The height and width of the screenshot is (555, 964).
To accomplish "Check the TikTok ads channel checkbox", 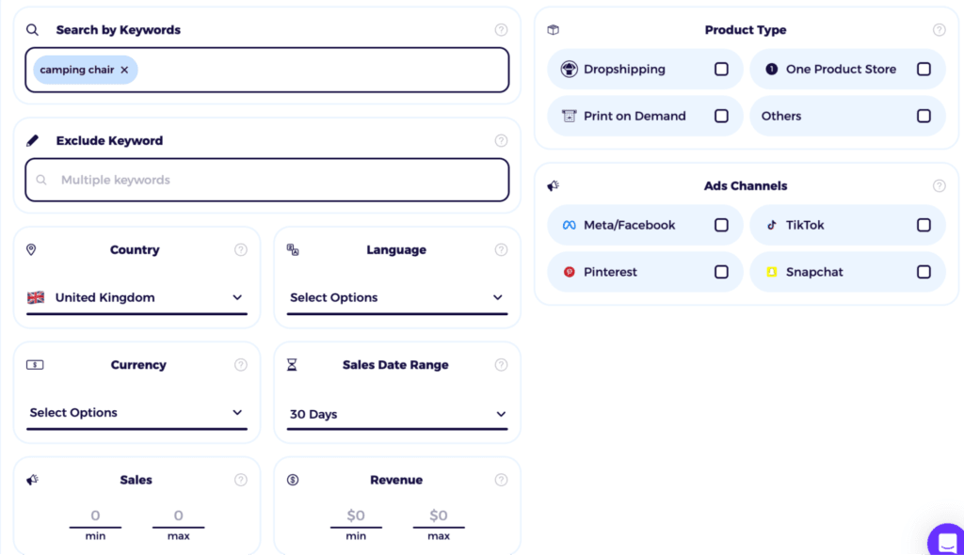I will pos(925,225).
